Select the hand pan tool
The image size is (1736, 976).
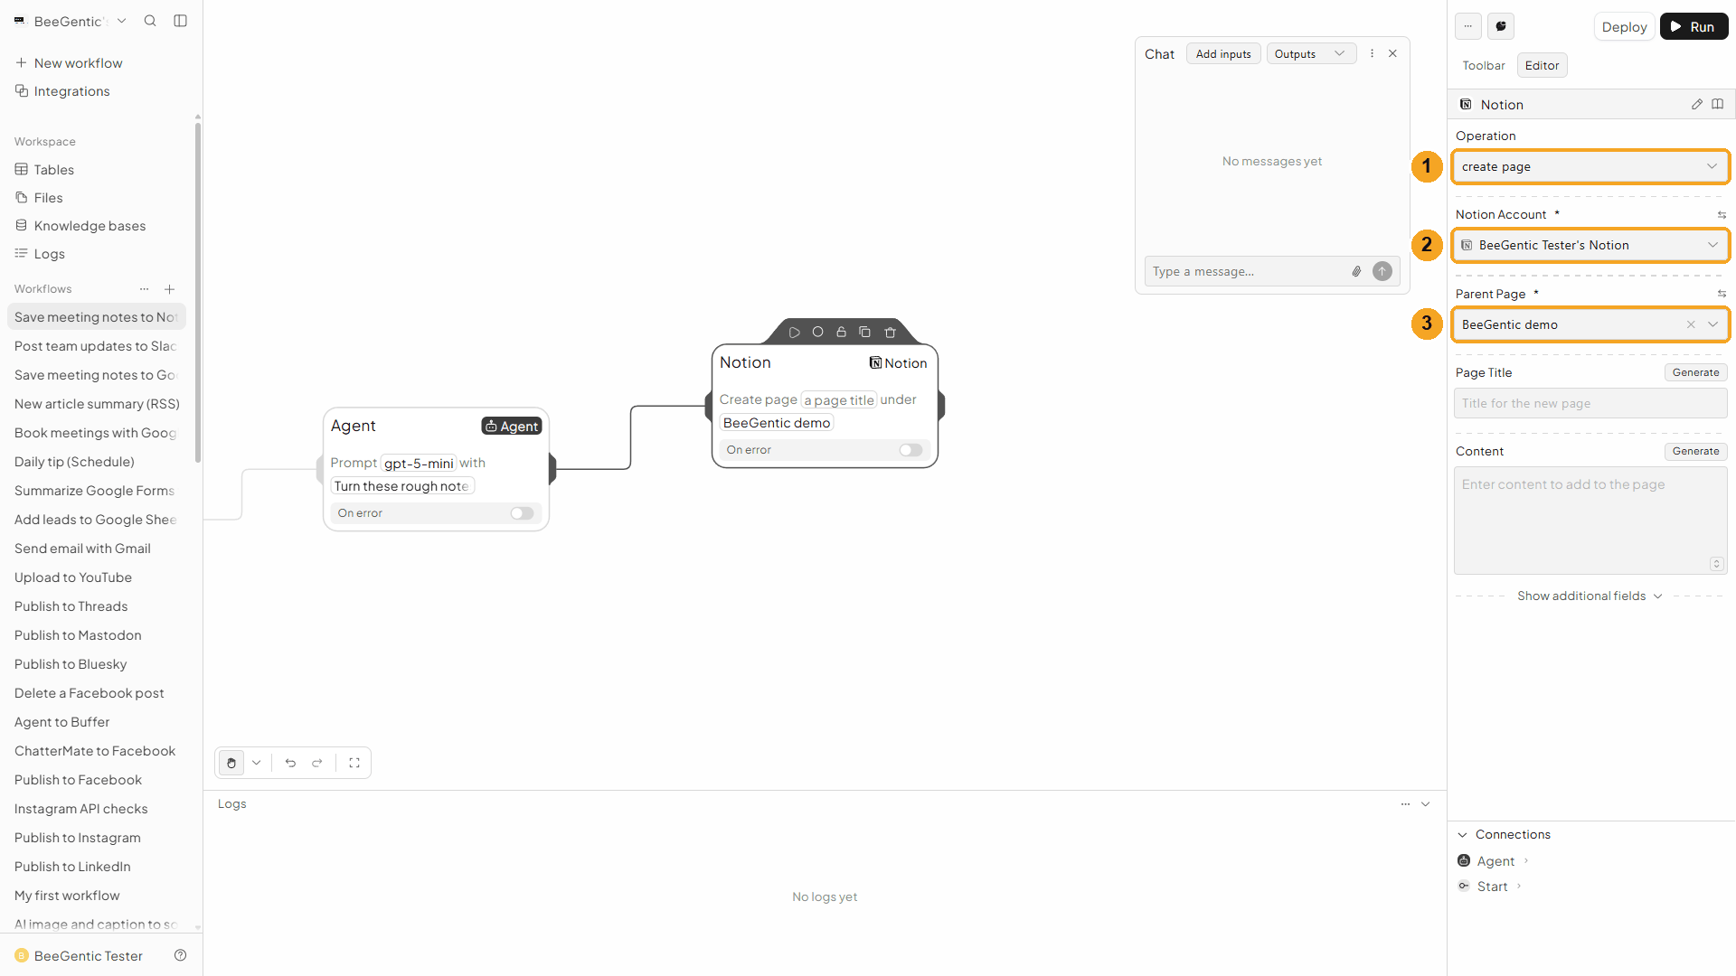pyautogui.click(x=231, y=763)
